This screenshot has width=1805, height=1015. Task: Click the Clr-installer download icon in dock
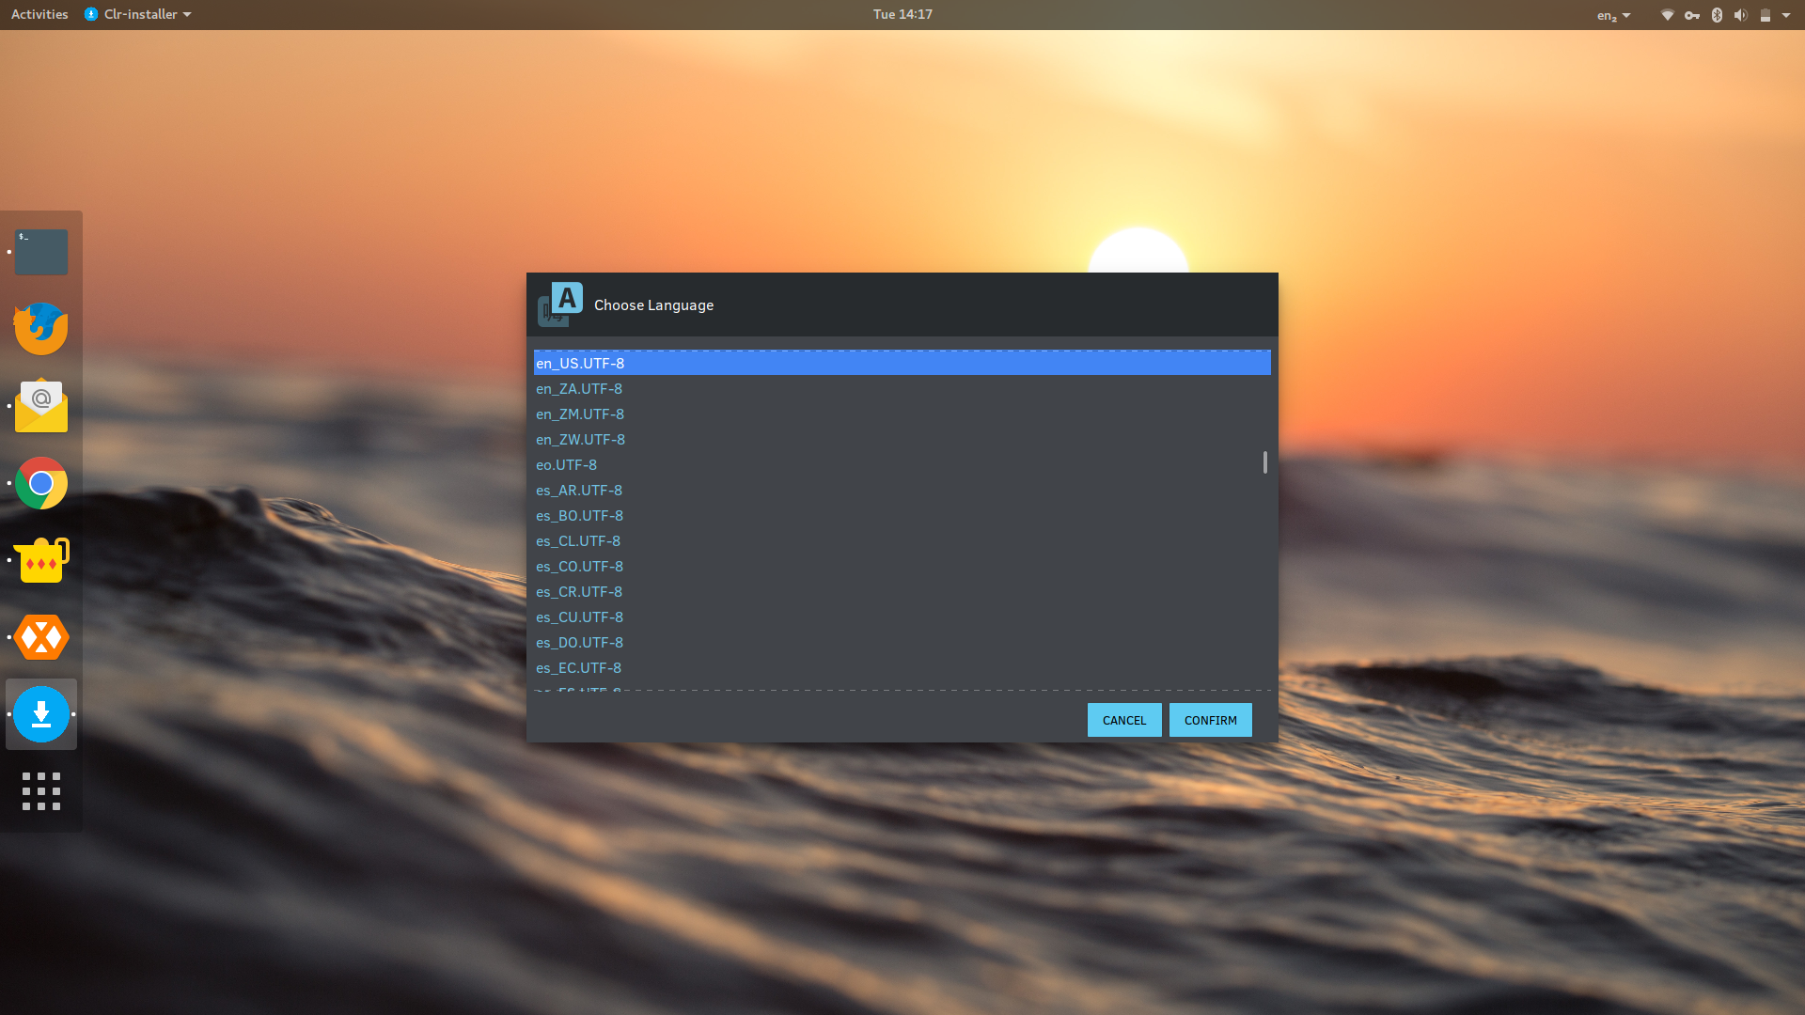[41, 714]
